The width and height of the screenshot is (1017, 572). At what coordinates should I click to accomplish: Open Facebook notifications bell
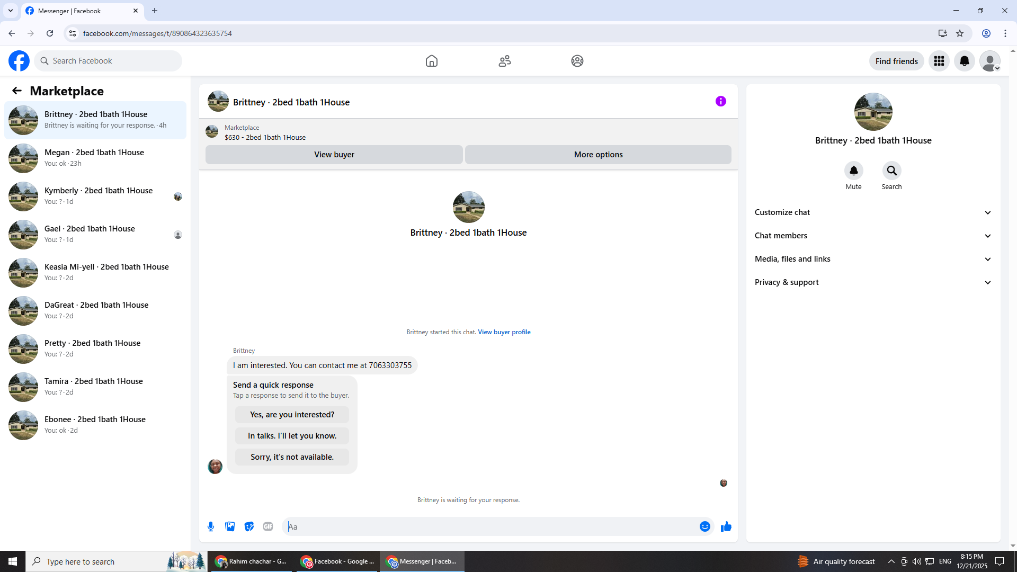tap(964, 61)
